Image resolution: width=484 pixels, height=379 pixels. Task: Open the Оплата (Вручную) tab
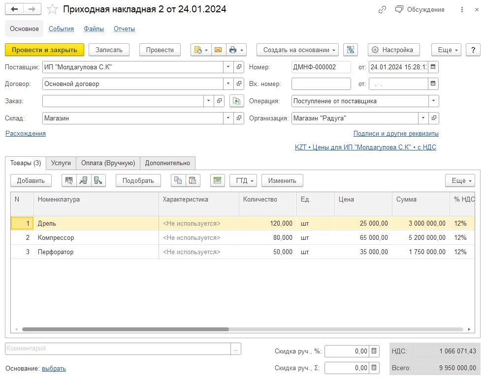coord(108,163)
